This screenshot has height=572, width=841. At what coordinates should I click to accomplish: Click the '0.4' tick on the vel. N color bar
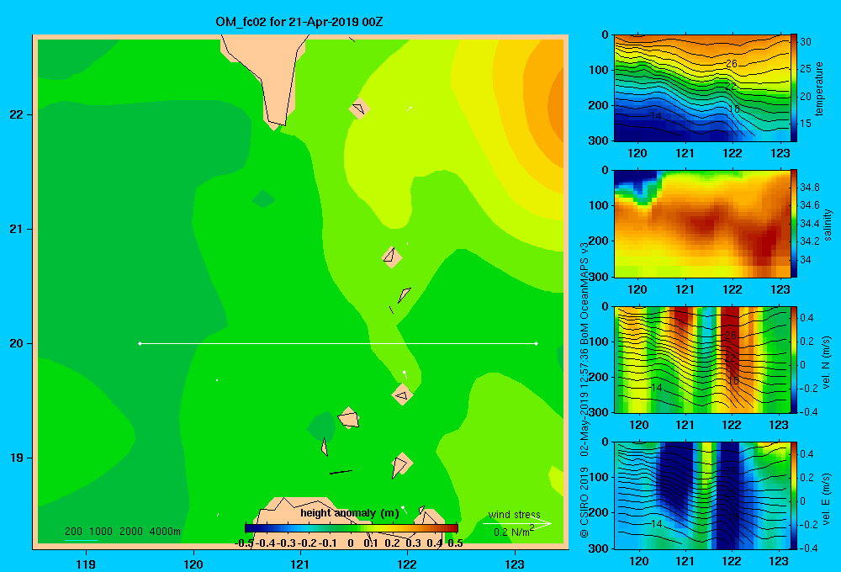click(807, 318)
